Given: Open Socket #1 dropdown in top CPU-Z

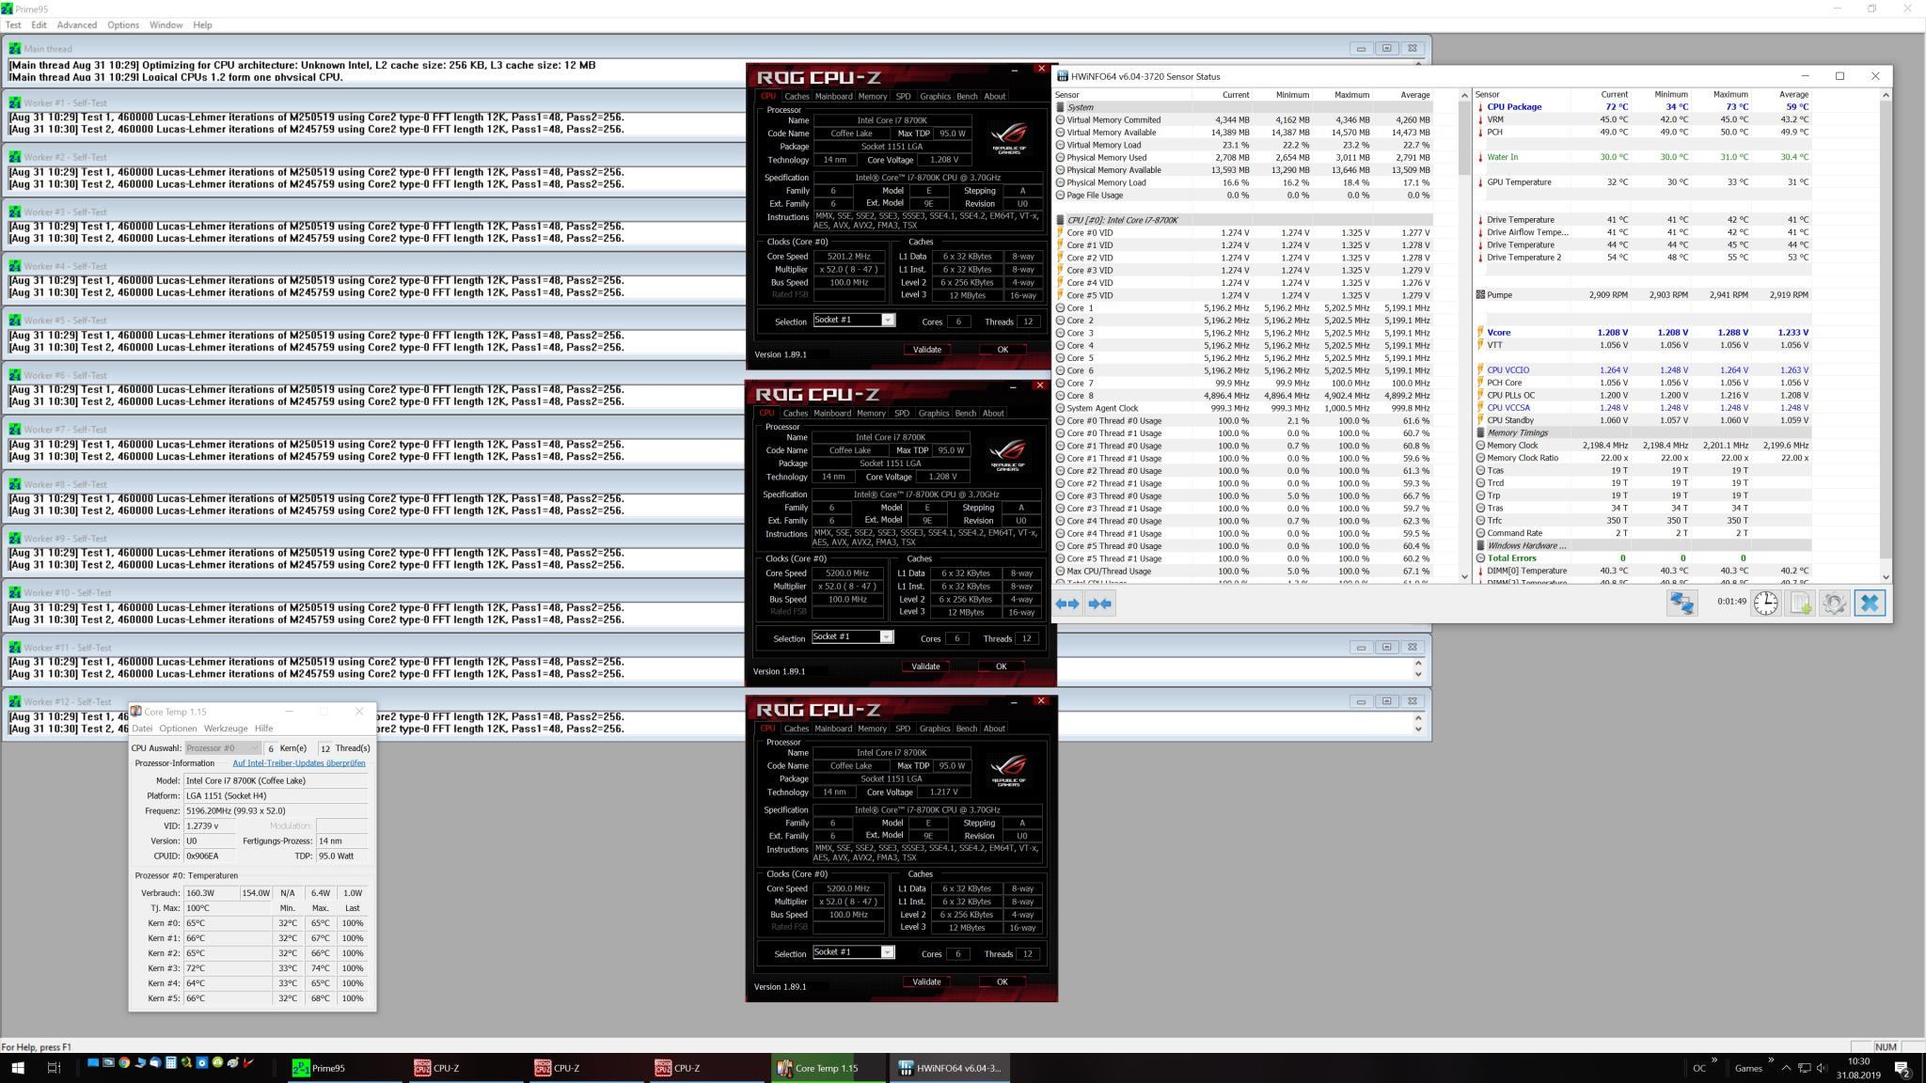Looking at the screenshot, I should tap(887, 321).
